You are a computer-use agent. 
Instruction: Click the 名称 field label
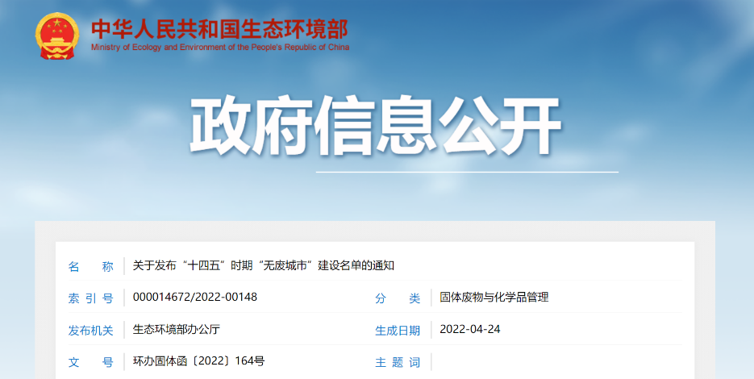tap(90, 266)
